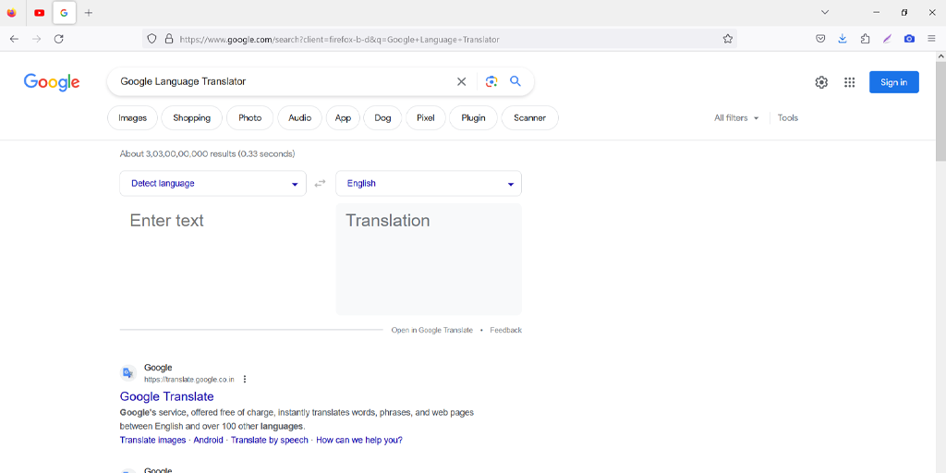The height and width of the screenshot is (473, 946).
Task: Open the Firefox pinned tab
Action: pyautogui.click(x=11, y=13)
